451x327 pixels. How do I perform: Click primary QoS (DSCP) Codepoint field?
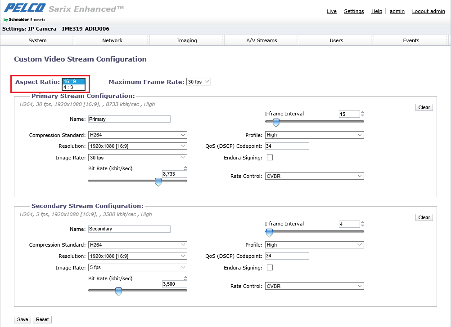coord(287,146)
